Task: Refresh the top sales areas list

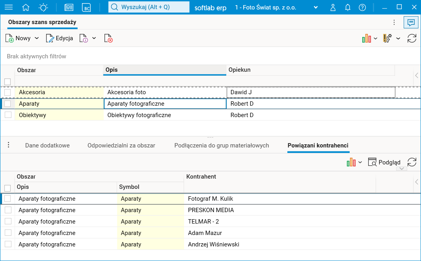Action: (x=412, y=38)
